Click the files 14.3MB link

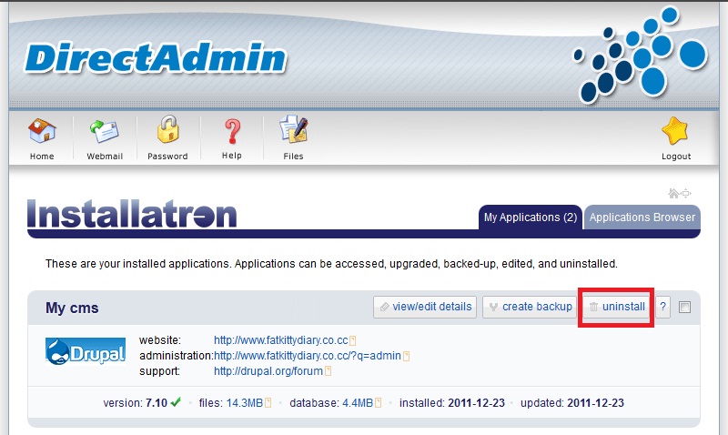pos(245,403)
